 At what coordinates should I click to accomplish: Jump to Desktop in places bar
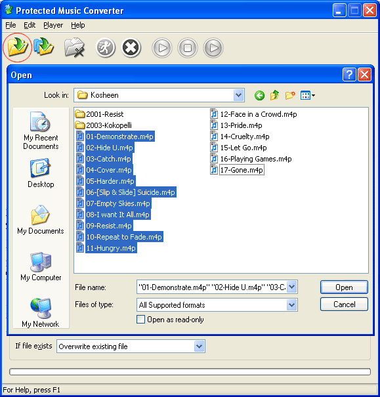[x=41, y=173]
